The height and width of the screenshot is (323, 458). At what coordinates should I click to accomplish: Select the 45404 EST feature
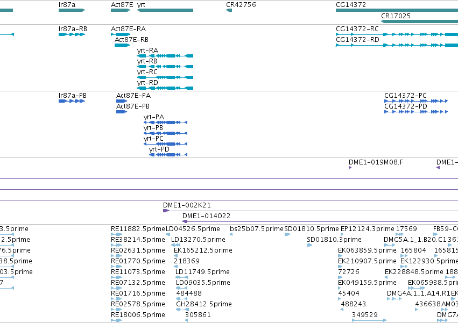pyautogui.click(x=340, y=299)
